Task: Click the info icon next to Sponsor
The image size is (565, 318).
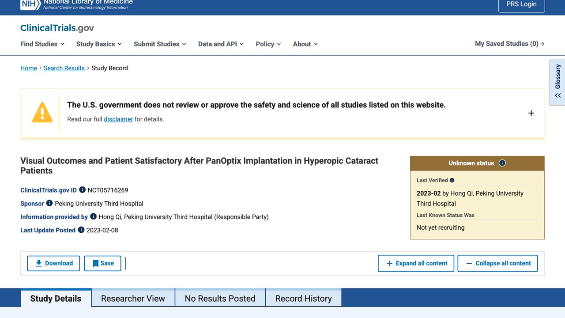Action: tap(49, 203)
